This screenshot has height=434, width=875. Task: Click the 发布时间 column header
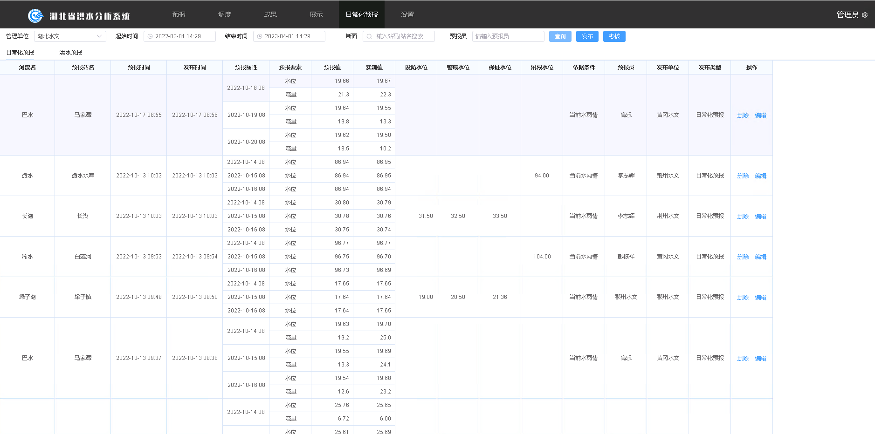[x=195, y=68]
